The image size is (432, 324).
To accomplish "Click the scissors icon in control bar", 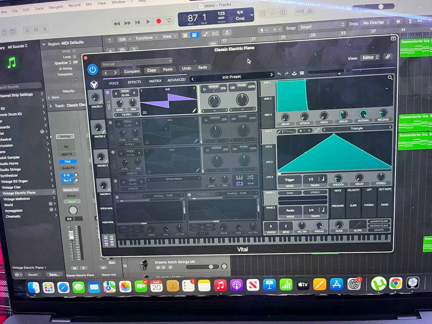I will [x=45, y=29].
